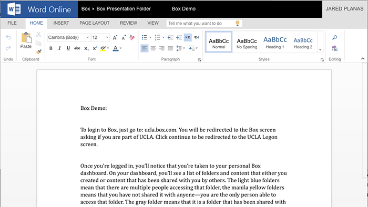Image resolution: width=368 pixels, height=207 pixels.
Task: Open line spacing dropdown
Action: pyautogui.click(x=180, y=48)
